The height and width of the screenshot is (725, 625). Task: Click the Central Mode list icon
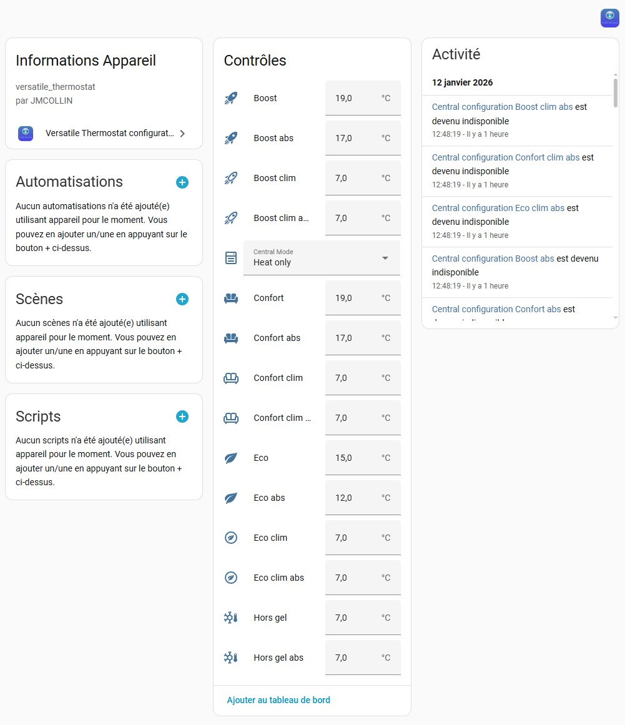pos(230,258)
